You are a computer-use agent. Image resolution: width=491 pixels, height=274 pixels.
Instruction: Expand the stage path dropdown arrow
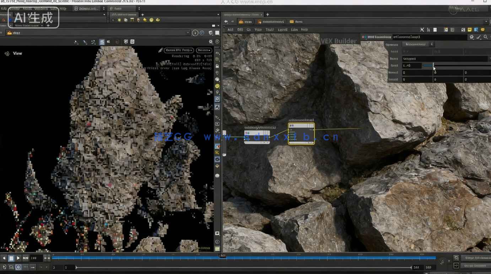tap(188, 33)
